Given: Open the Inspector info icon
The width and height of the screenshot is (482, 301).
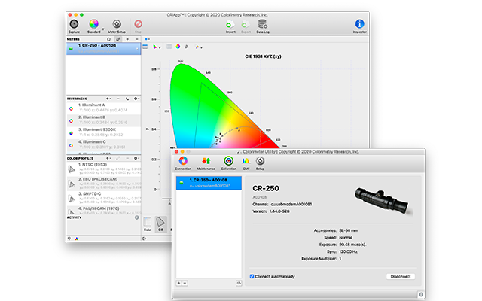Looking at the screenshot, I should (360, 23).
